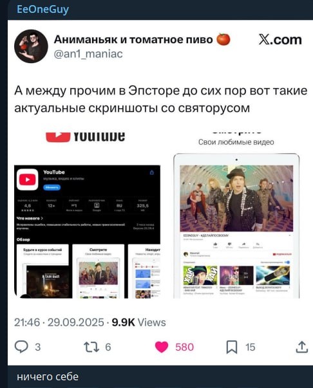313x388 pixels.
Task: Expand the 'Что нового' section chevron
Action: pyautogui.click(x=42, y=218)
